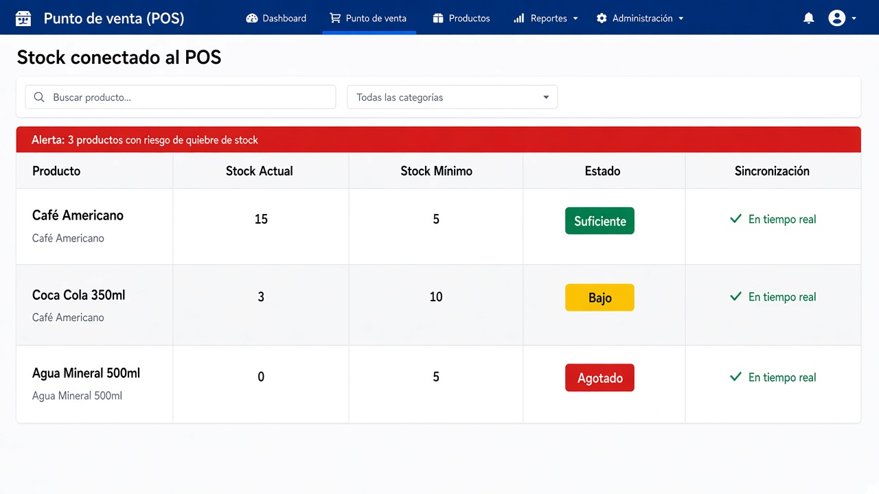Click the shopping cart icon
879x494 pixels.
[335, 19]
